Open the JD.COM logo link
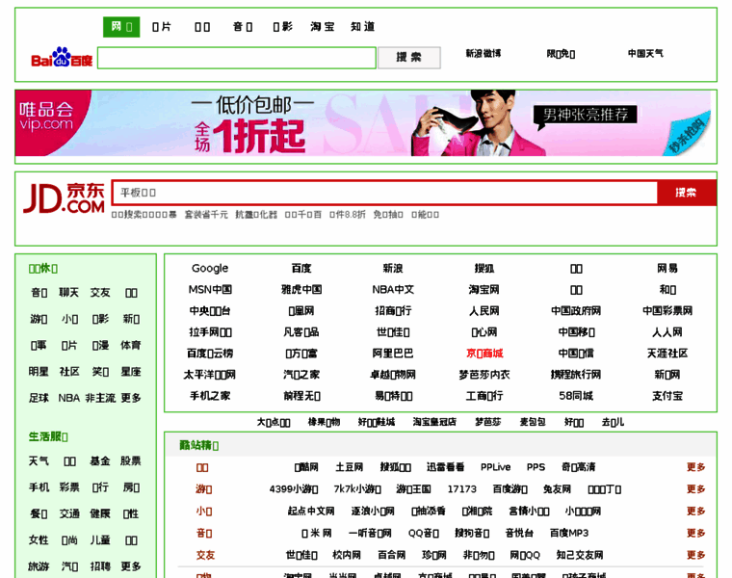Image resolution: width=732 pixels, height=578 pixels. (64, 197)
